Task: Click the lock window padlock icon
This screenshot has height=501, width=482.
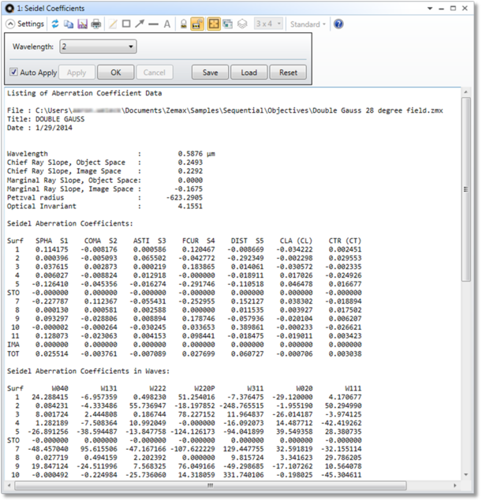Action: click(182, 24)
